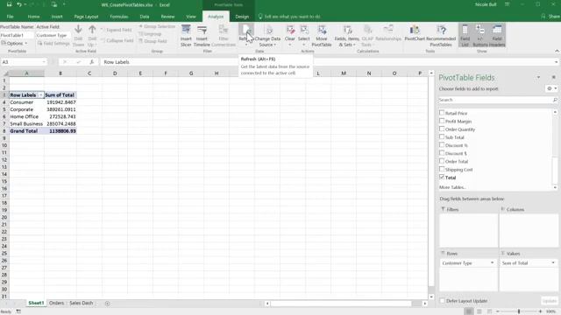Expand the Customer Type row field dropdown
This screenshot has width=561, height=315.
click(x=493, y=262)
